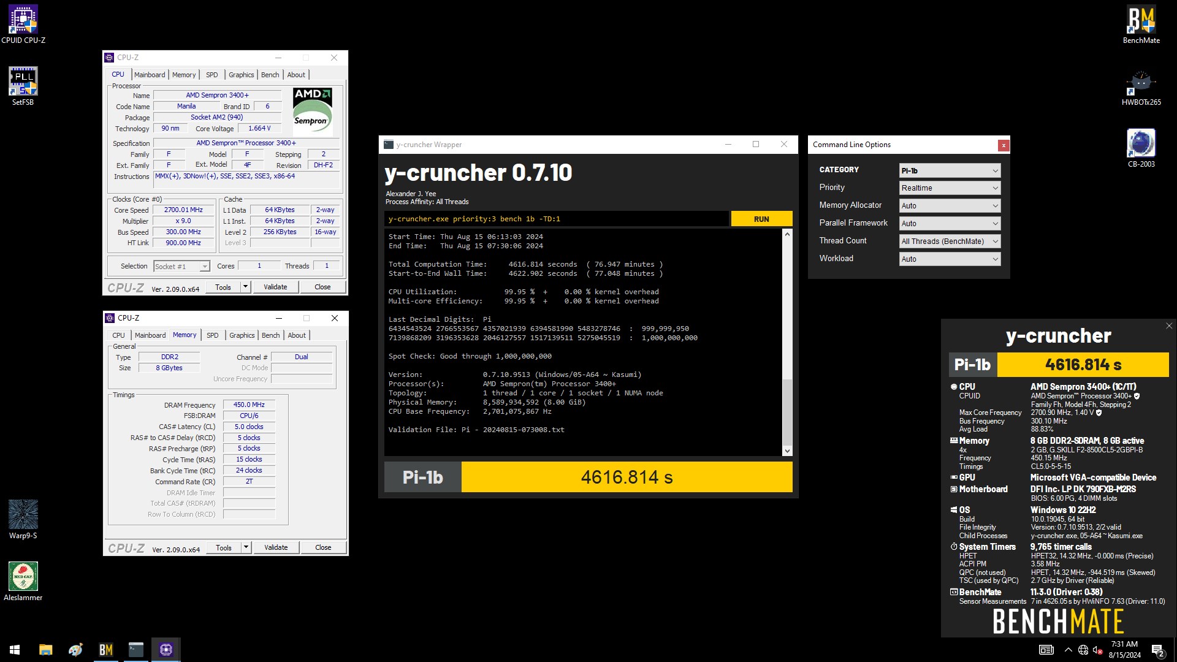Screen dimensions: 1177x662
Task: Open BenchMate desktop shortcut
Action: [1141, 25]
